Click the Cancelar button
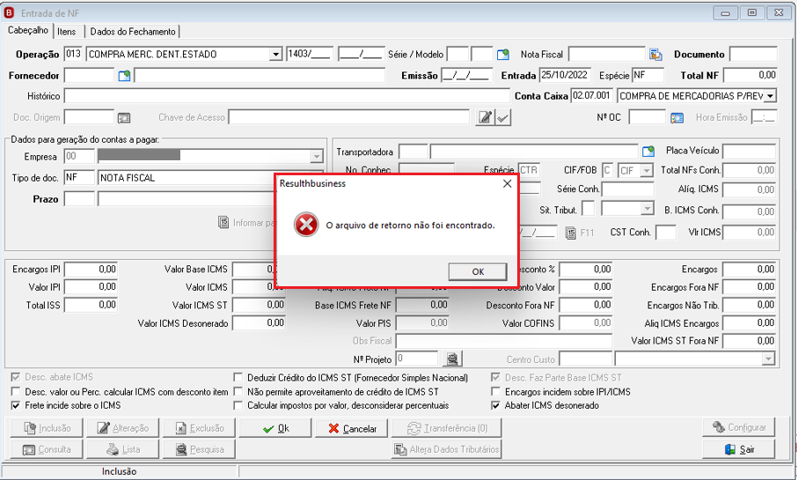797x480 pixels. coord(351,428)
